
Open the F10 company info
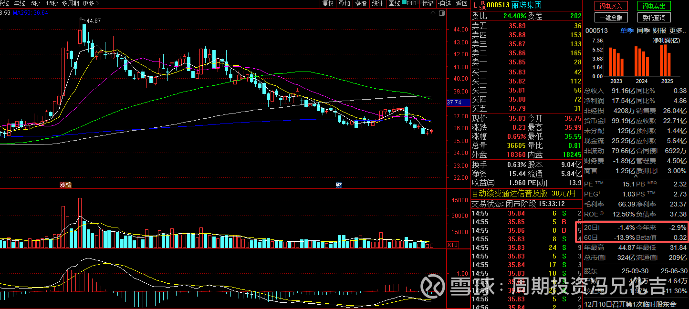click(x=411, y=3)
